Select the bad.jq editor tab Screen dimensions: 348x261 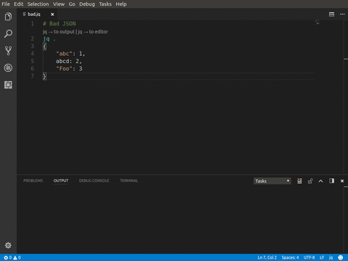click(x=34, y=14)
